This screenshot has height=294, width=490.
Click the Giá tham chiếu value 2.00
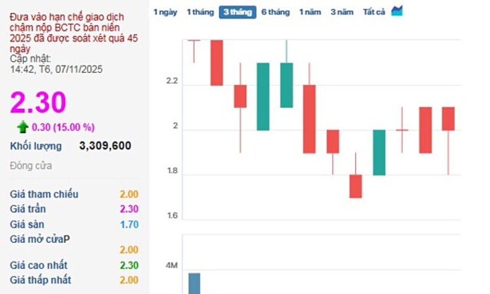click(128, 194)
